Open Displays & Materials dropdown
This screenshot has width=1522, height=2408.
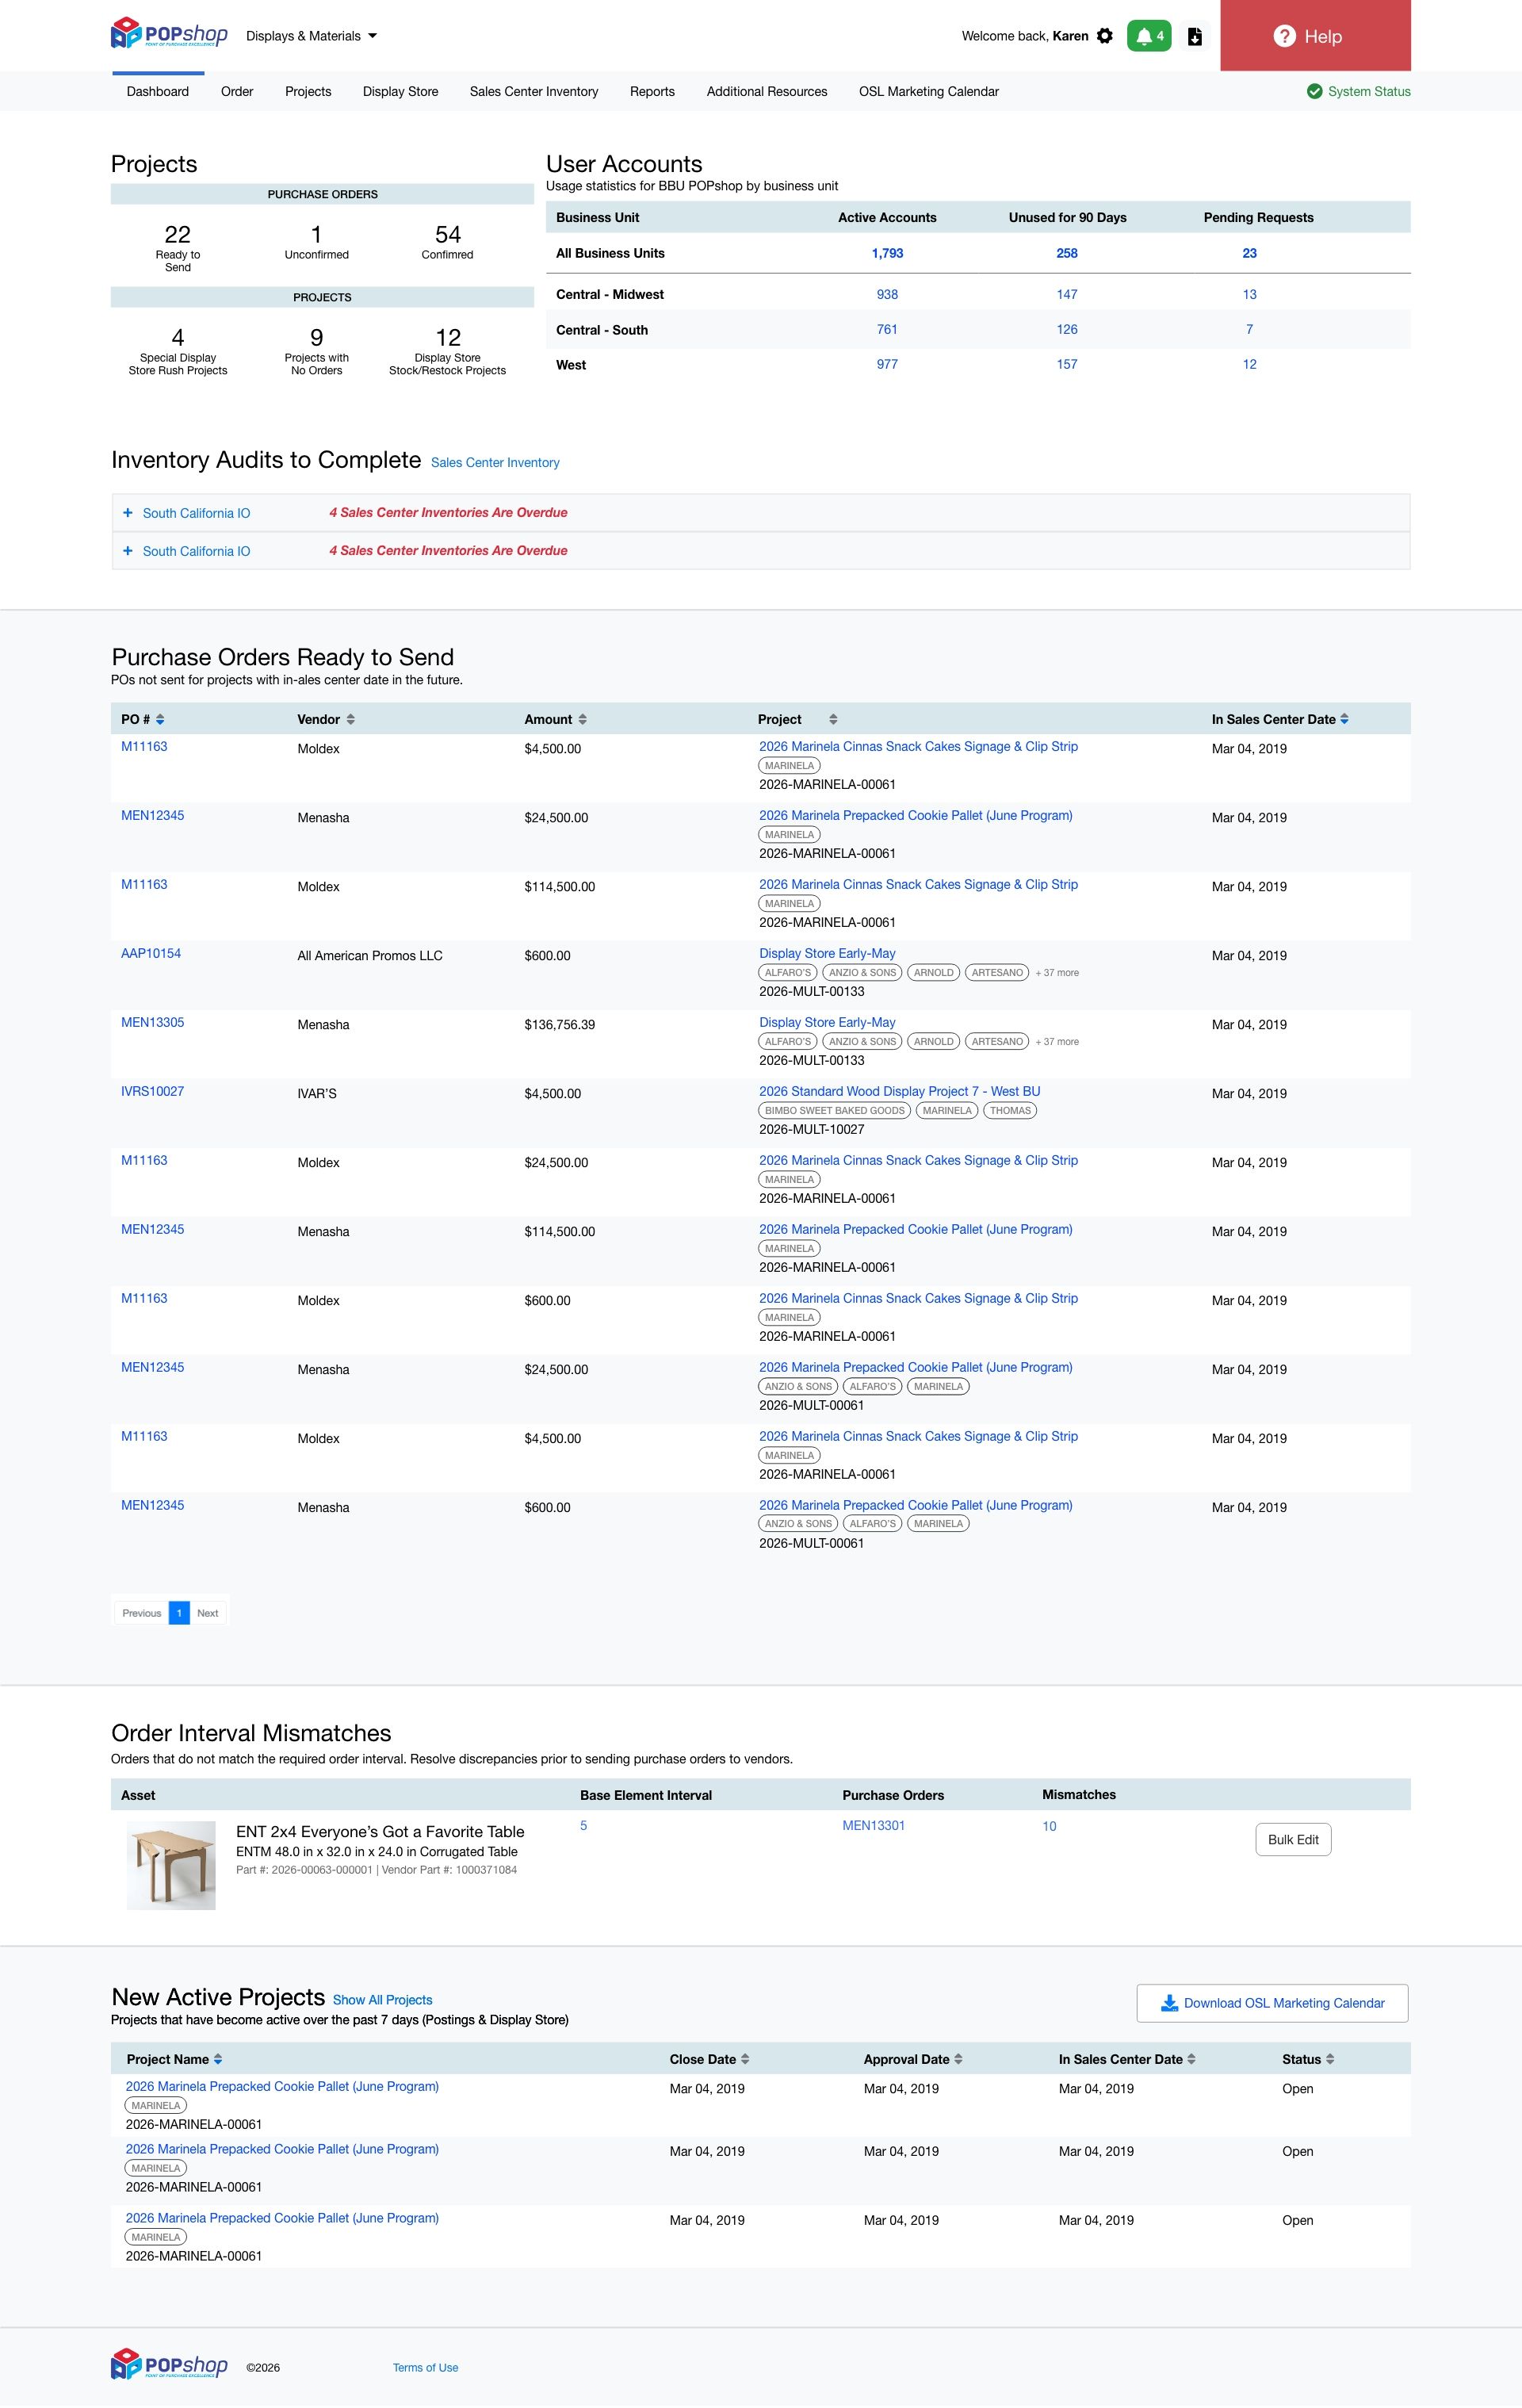(311, 36)
